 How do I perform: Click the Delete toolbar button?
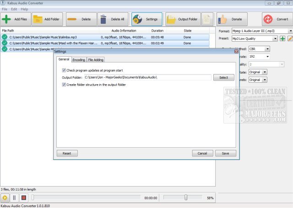(81, 19)
